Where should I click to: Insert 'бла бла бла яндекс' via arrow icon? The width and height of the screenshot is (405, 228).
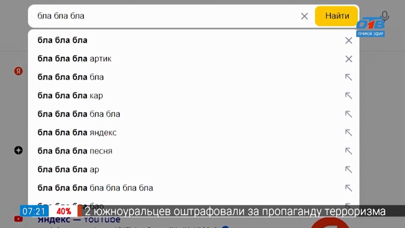point(349,133)
